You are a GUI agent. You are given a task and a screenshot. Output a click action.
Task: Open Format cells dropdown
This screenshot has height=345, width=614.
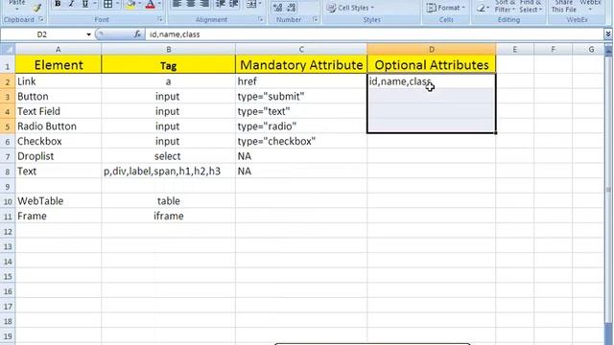tap(445, 8)
